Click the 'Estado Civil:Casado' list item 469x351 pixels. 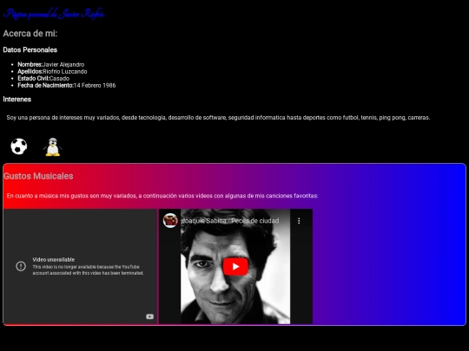(43, 78)
